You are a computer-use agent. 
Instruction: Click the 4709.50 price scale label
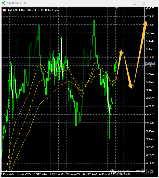click(150, 74)
